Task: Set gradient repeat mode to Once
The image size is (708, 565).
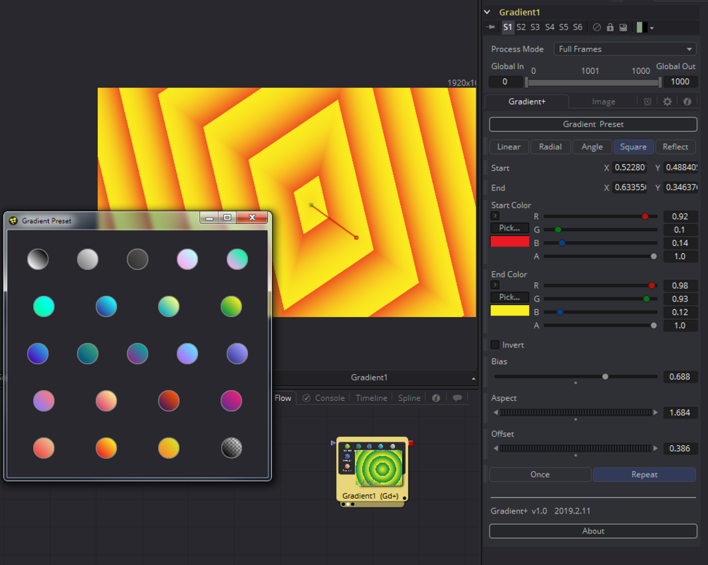Action: pos(540,474)
